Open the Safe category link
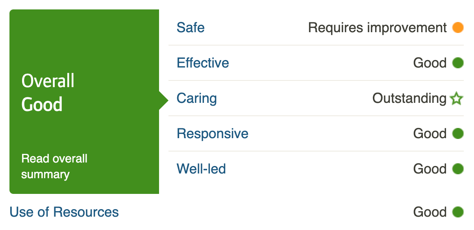474x230 pixels. (191, 28)
